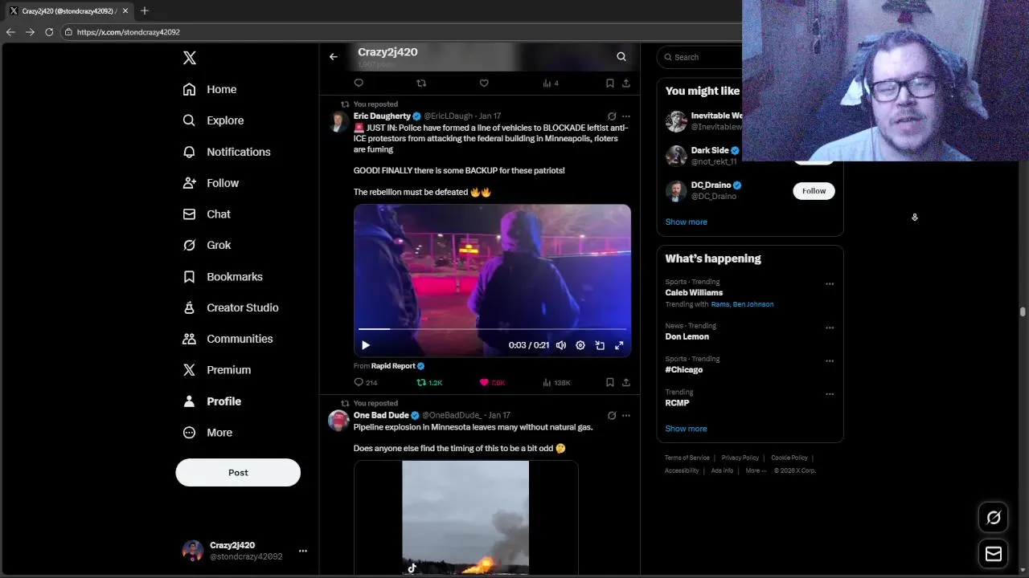The height and width of the screenshot is (578, 1029).
Task: Open more options on One Bad Dude post
Action: click(x=626, y=416)
